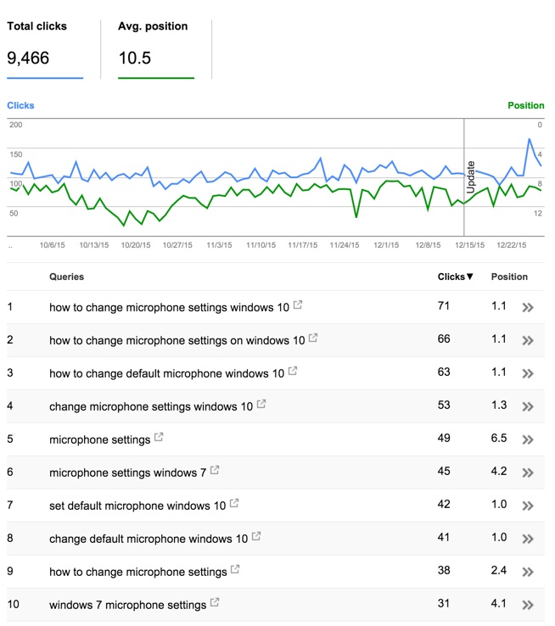Click the 71 clicks cell in row 1
555x626 pixels.
coord(444,306)
